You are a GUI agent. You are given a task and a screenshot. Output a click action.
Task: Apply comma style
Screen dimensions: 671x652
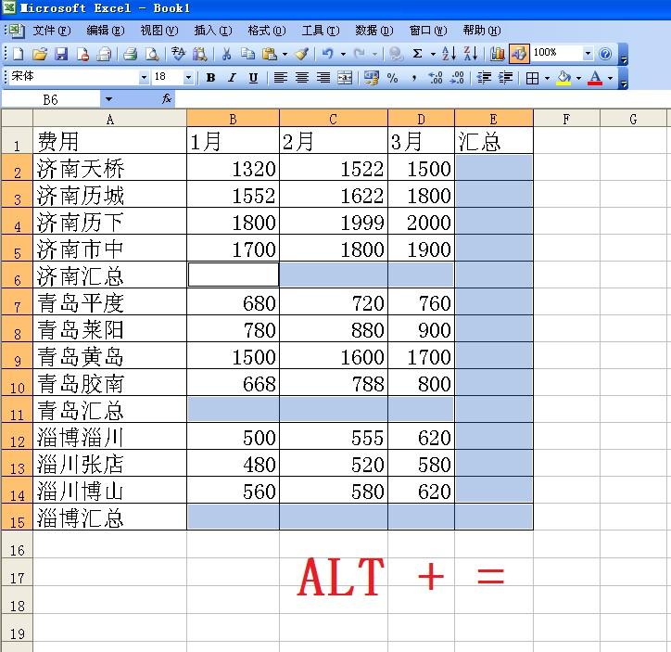point(414,78)
